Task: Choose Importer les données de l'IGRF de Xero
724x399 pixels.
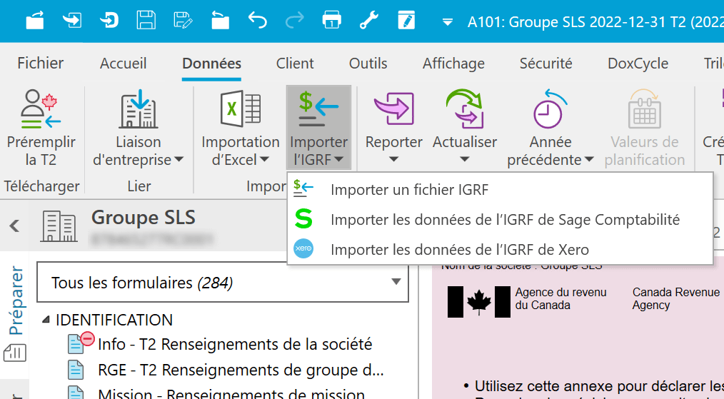Action: [x=459, y=249]
